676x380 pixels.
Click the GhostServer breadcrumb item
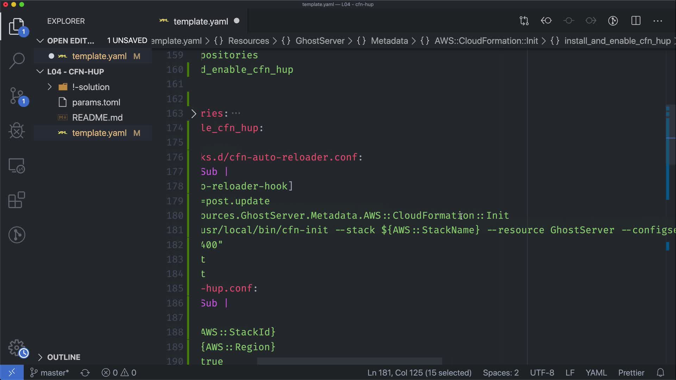(320, 41)
